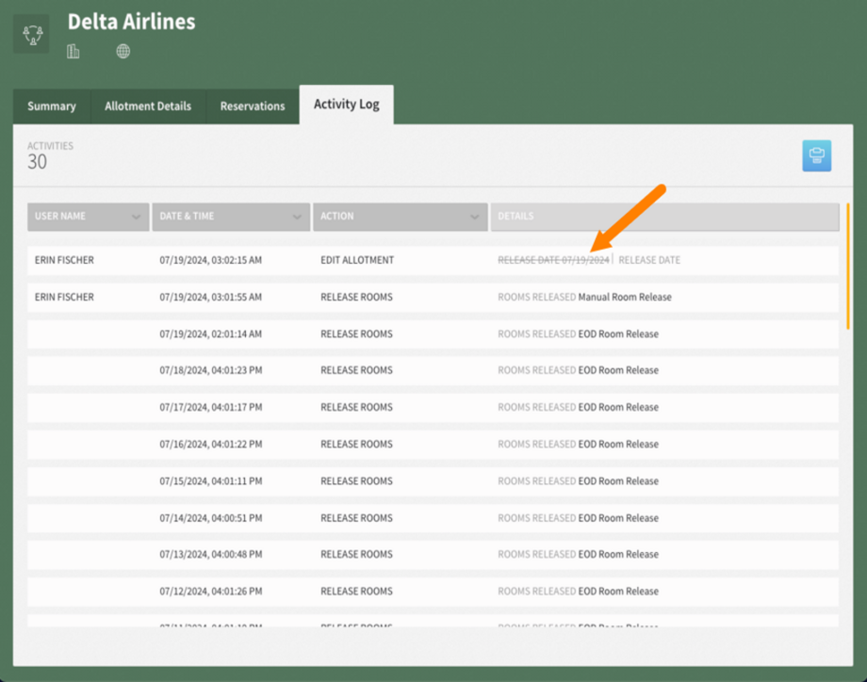The width and height of the screenshot is (867, 682).
Task: Click the allotment group icon beside Delta Airlines
Action: (x=32, y=35)
